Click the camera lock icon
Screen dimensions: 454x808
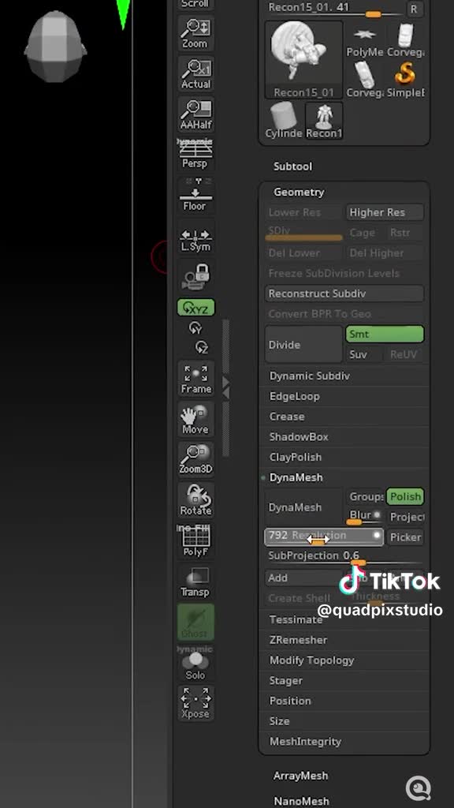(x=196, y=277)
